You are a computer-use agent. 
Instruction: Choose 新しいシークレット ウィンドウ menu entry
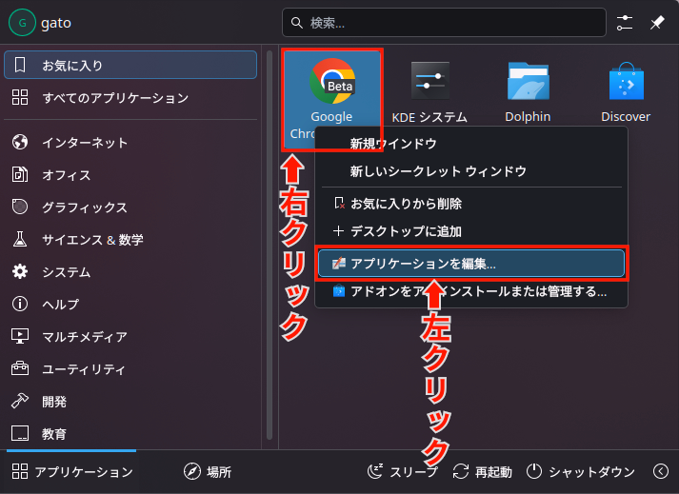coord(471,171)
